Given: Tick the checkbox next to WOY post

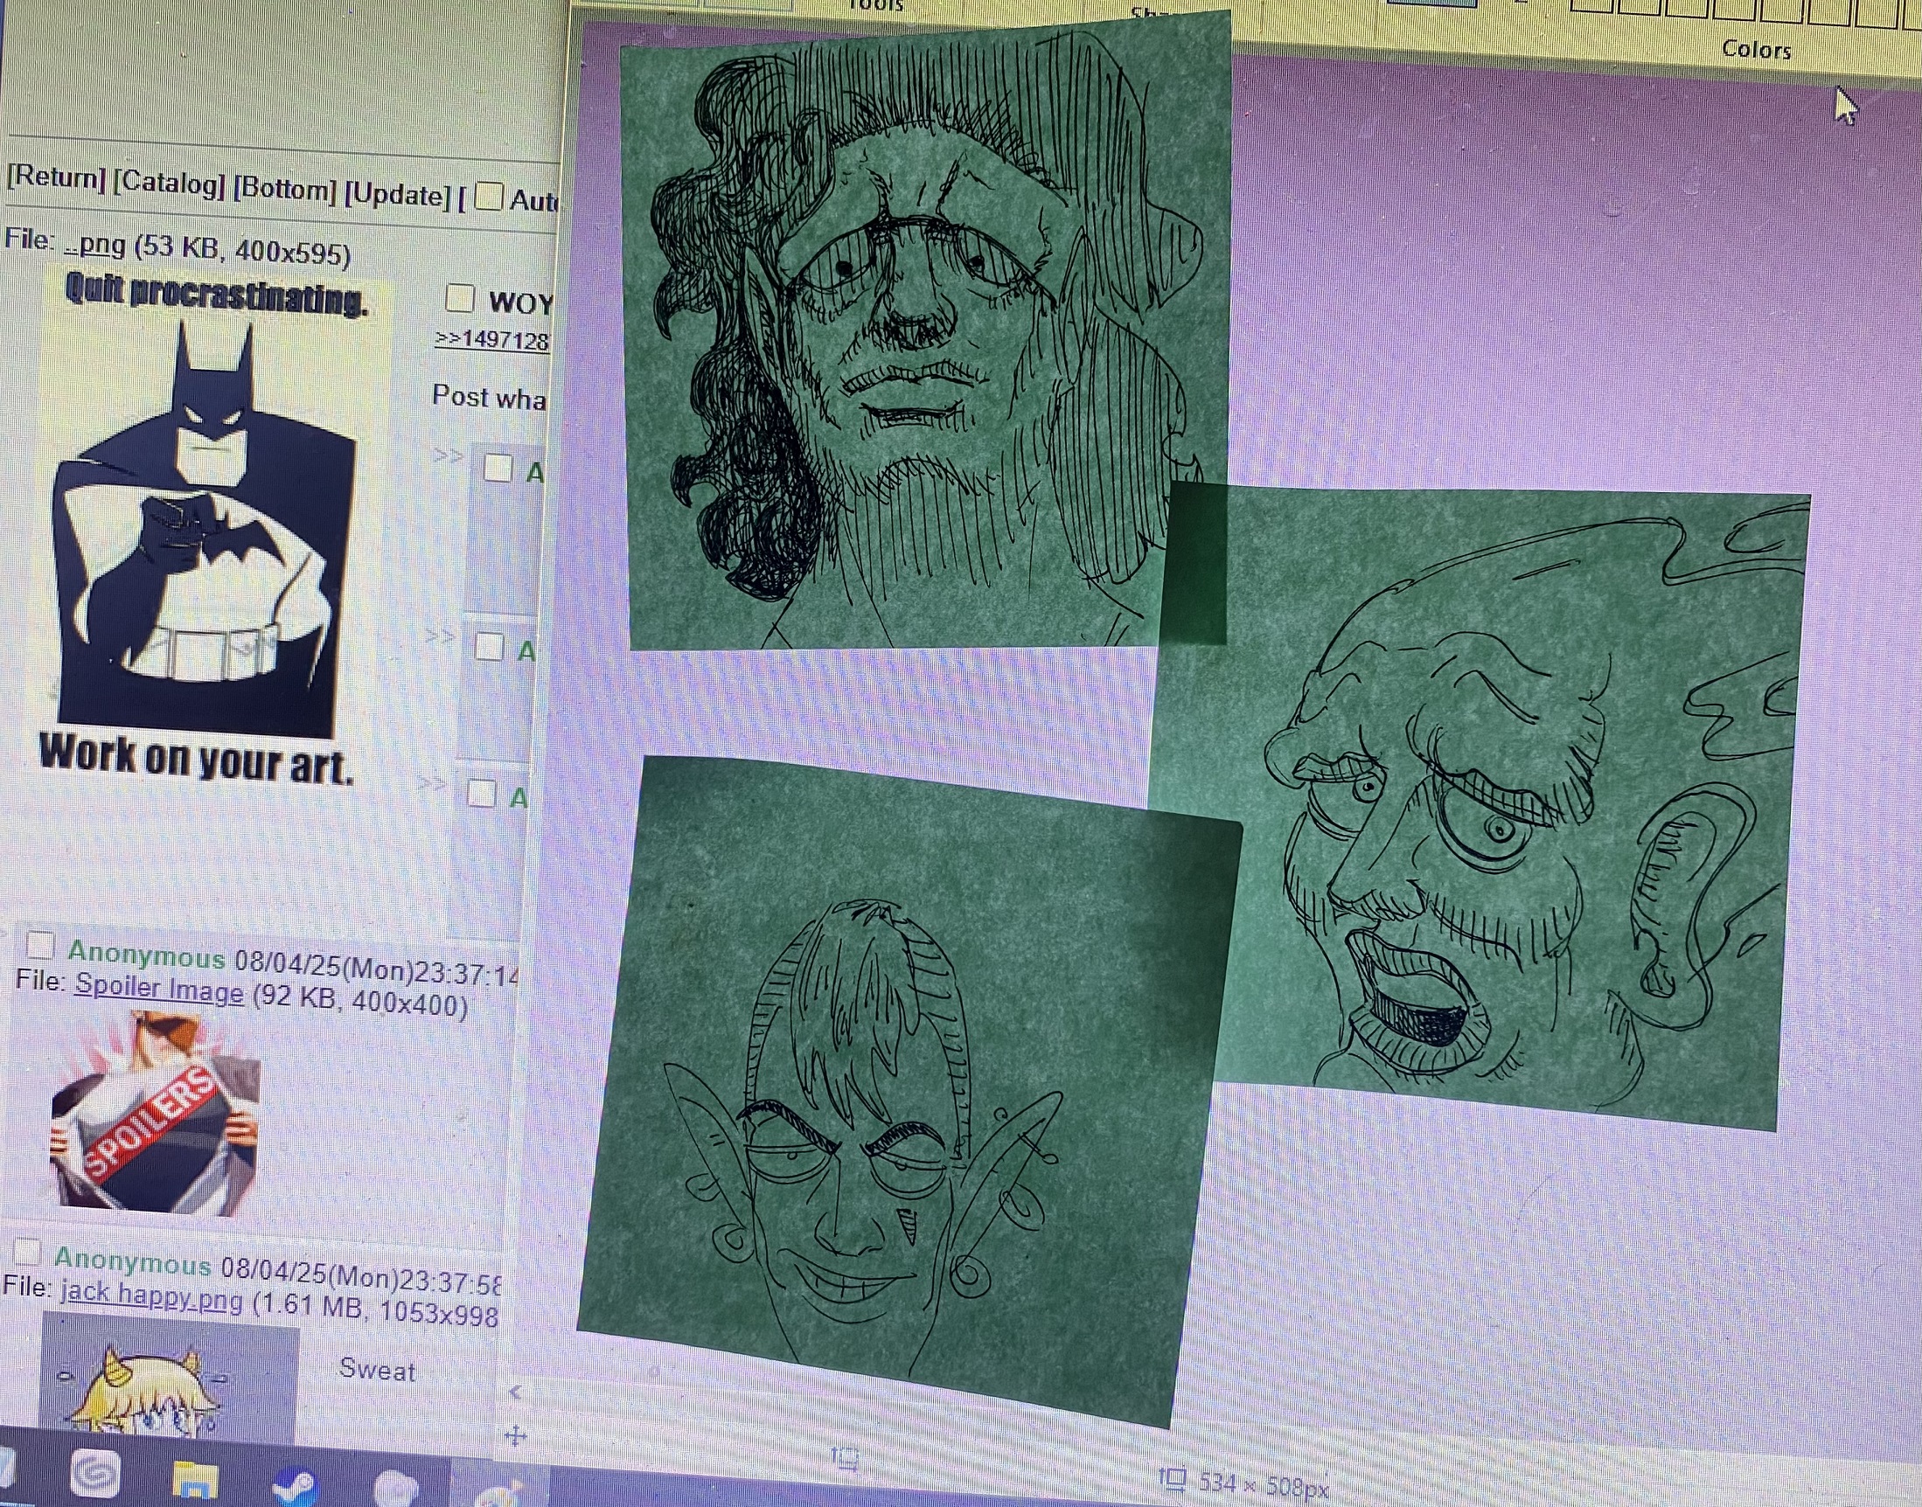Looking at the screenshot, I should pyautogui.click(x=459, y=298).
